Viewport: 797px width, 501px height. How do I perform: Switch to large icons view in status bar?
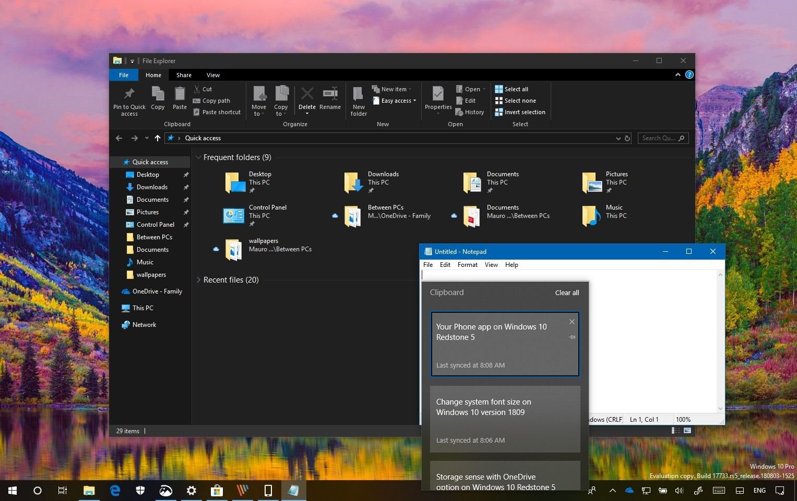click(x=687, y=431)
